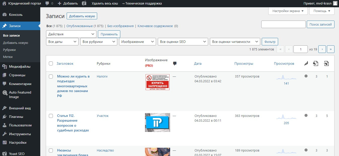Image resolution: width=339 pixels, height=156 pixels.
Task: Open the Метки submenu item
Action: [8, 57]
